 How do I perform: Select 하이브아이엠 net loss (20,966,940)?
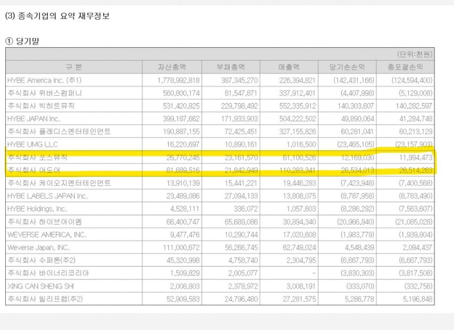click(355, 221)
